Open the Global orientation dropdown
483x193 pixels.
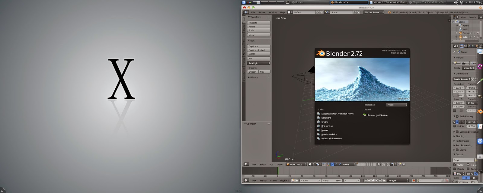pyautogui.click(x=349, y=164)
